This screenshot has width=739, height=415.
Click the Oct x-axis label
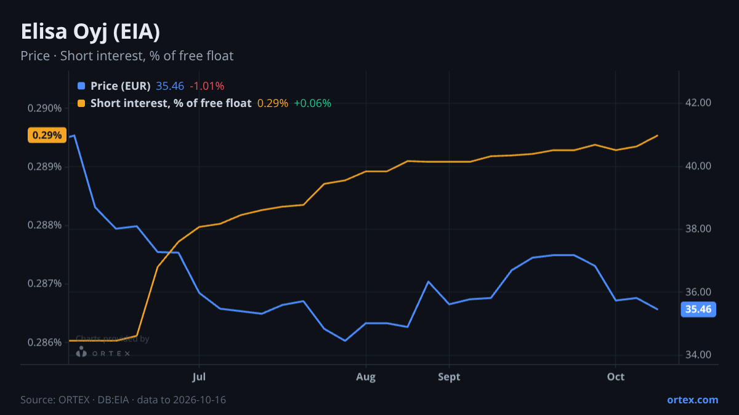pyautogui.click(x=616, y=377)
